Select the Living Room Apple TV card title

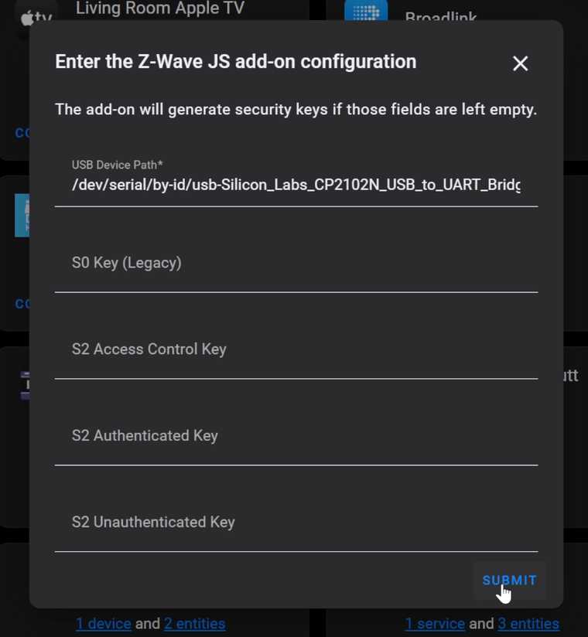click(x=159, y=9)
